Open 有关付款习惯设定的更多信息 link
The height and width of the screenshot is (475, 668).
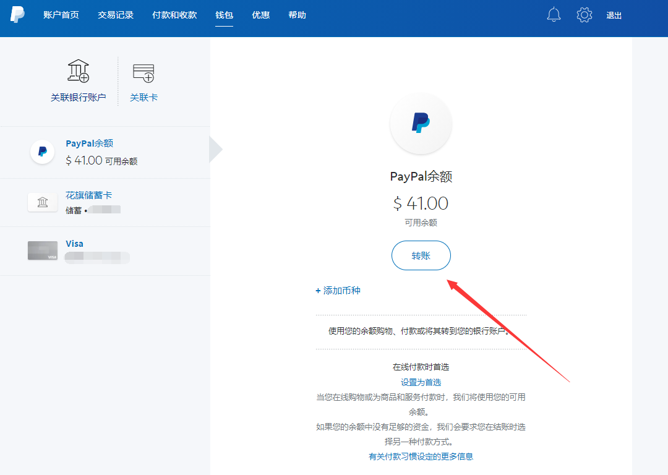click(x=421, y=456)
